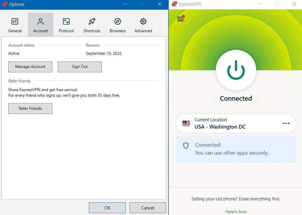This screenshot has height=215, width=302.
Task: Click the "Active" account status text
Action: pos(14,54)
